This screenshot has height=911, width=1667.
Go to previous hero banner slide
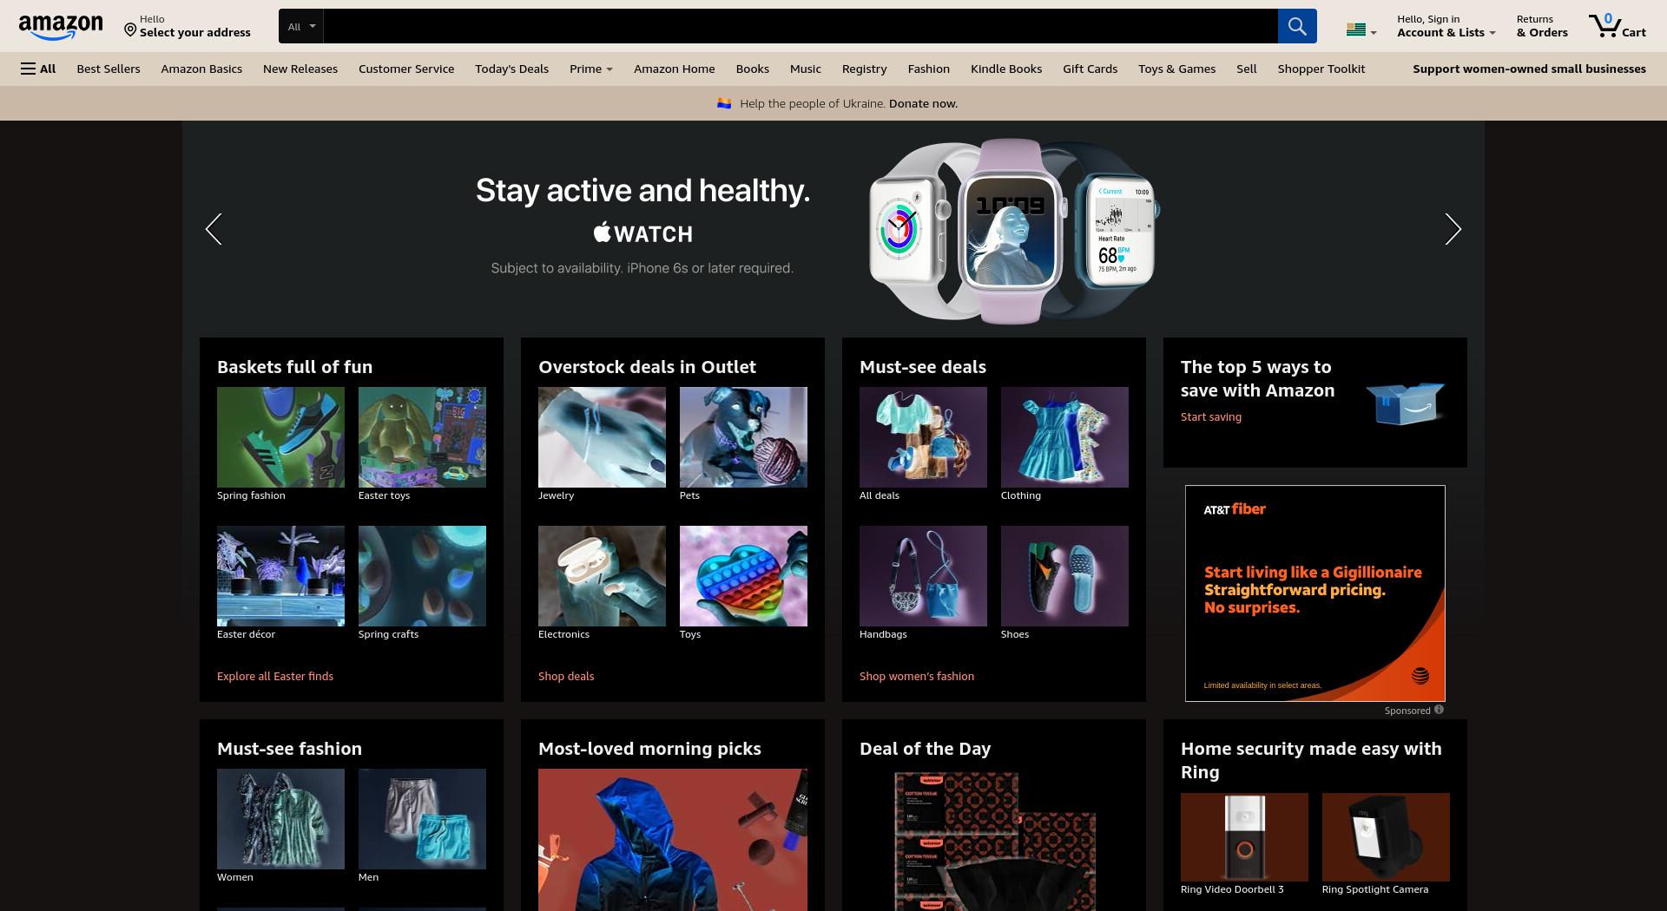pyautogui.click(x=214, y=229)
